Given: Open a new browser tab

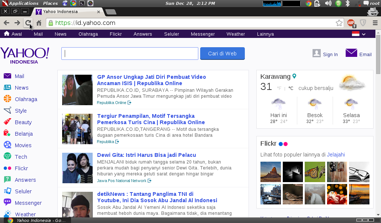Looking at the screenshot, I should (111, 12).
